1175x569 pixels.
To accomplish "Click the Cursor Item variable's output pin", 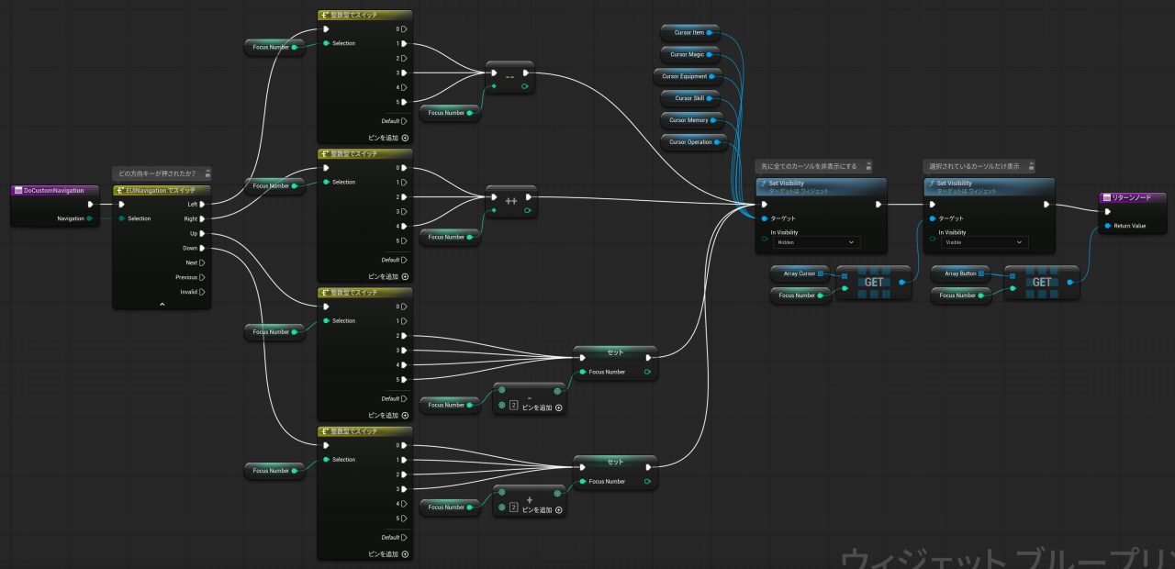I will pos(711,33).
